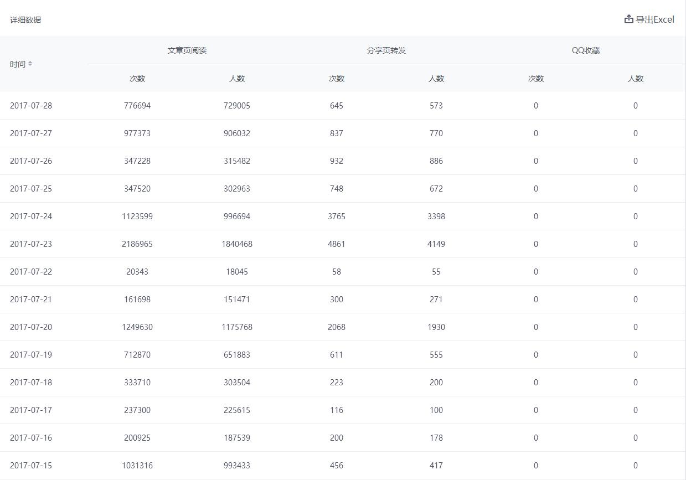Click the reader count value 151471
The image size is (686, 480).
pos(237,300)
